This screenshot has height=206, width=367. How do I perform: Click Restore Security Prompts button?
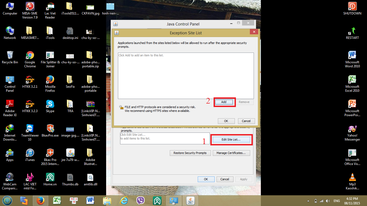[x=190, y=153]
